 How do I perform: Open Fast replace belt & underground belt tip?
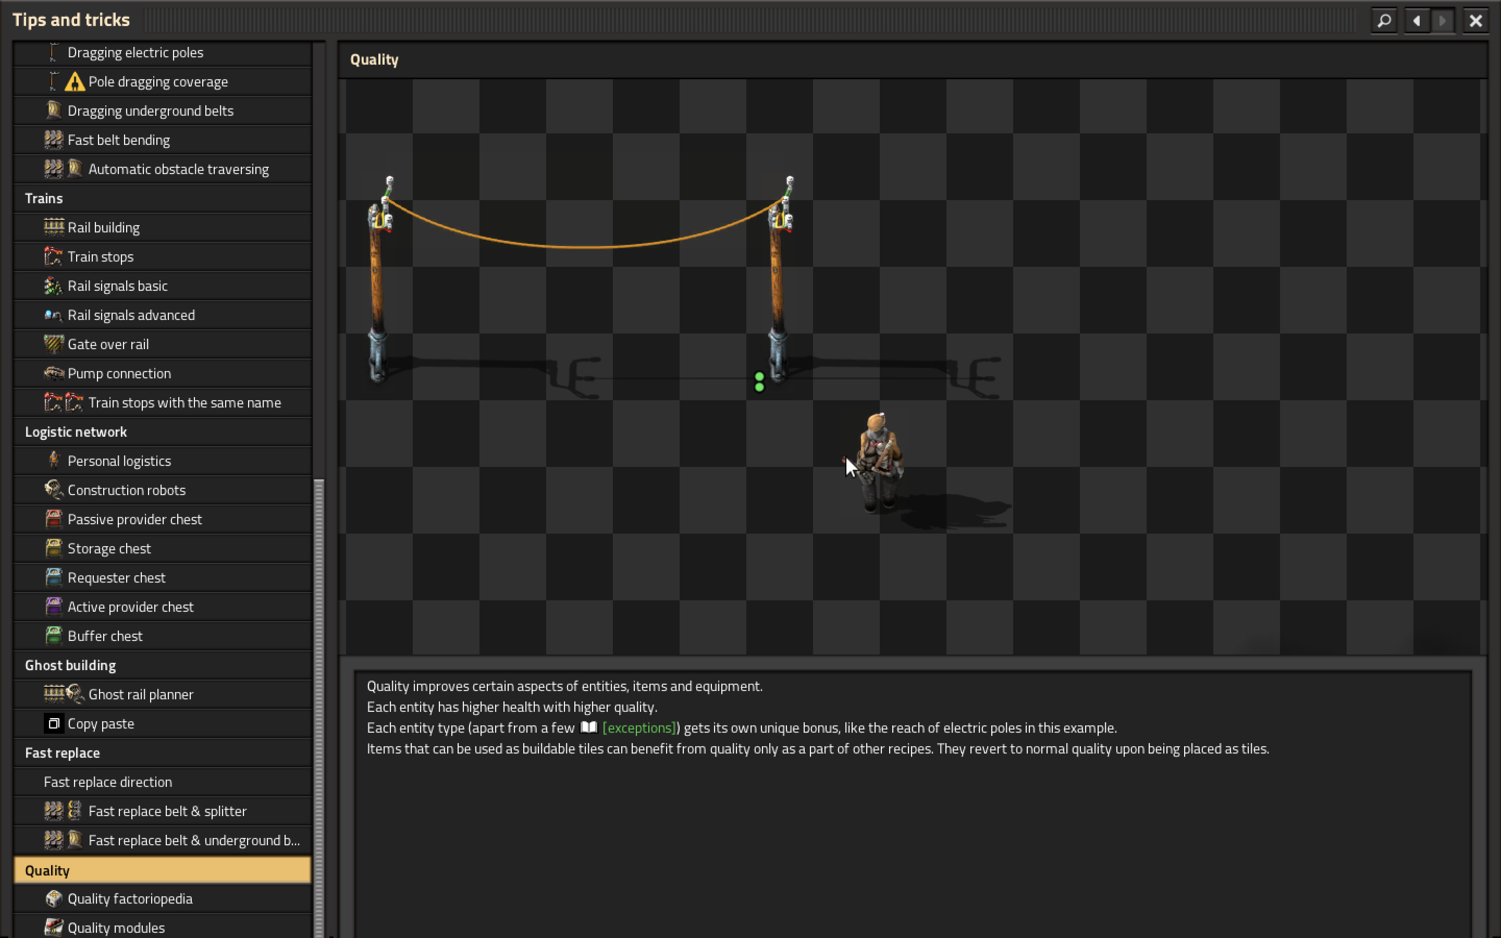(163, 840)
